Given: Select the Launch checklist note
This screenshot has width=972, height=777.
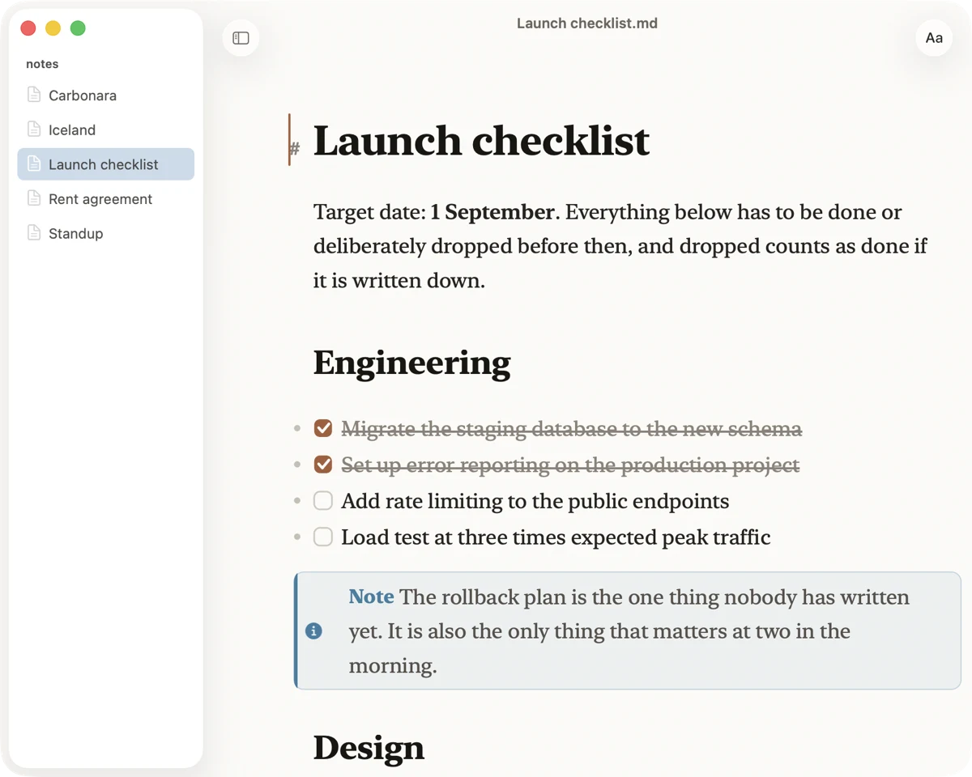Looking at the screenshot, I should 106,164.
